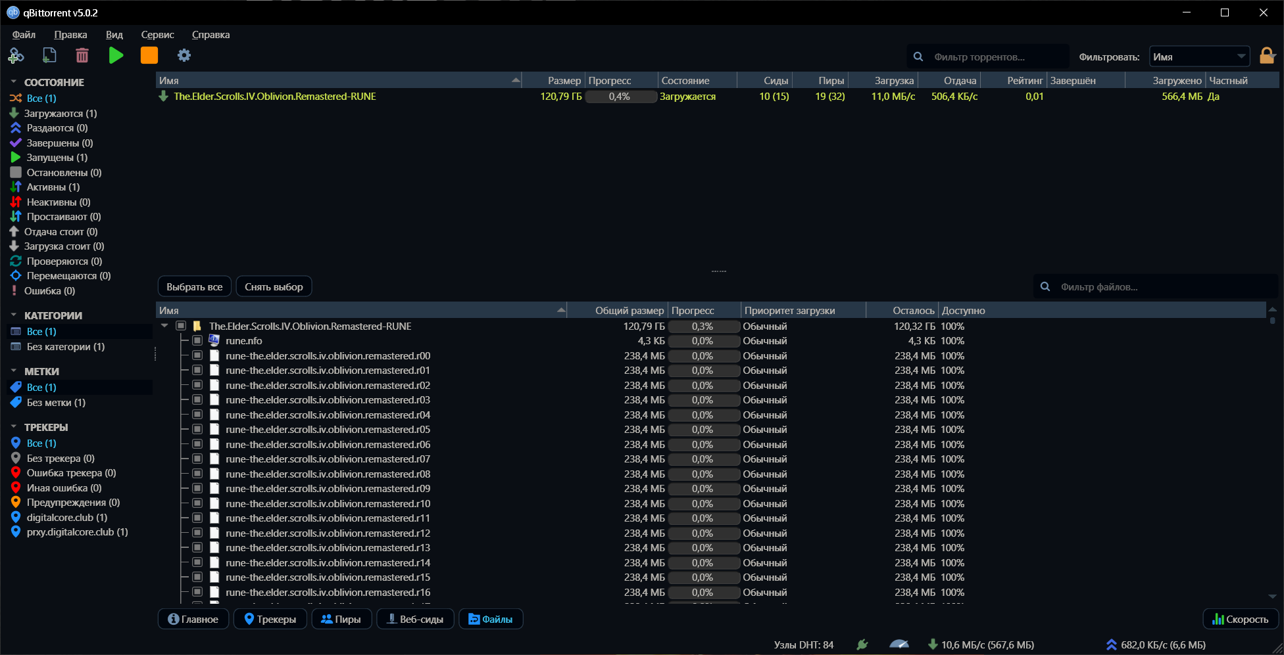Click the global upload speed arrows icon in status bar
The width and height of the screenshot is (1284, 655).
1112,645
